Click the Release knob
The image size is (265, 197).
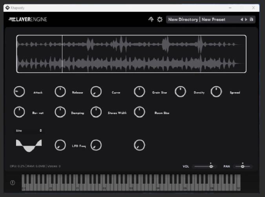60,92
